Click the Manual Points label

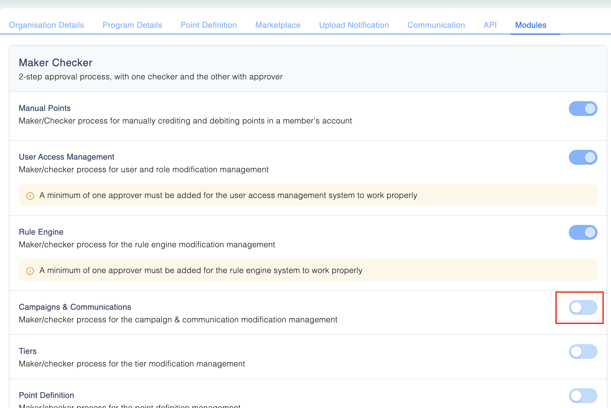click(45, 108)
